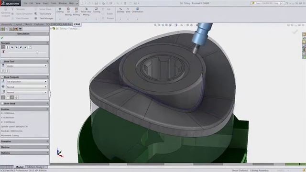Viewport: 306px width, 172px height.
Task: Open the 2D Milling tool
Action: pos(68,11)
